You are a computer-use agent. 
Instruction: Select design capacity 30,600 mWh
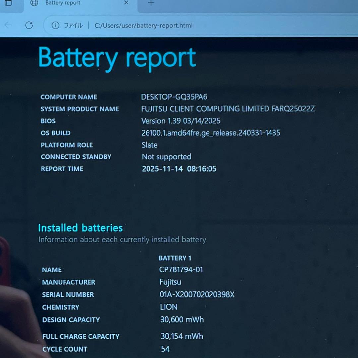click(182, 320)
